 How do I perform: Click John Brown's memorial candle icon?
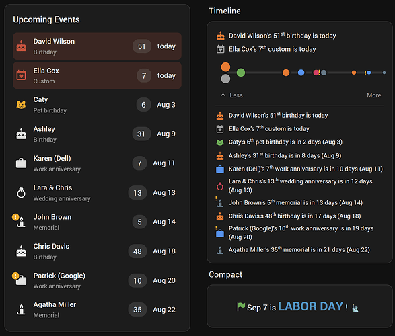22,222
